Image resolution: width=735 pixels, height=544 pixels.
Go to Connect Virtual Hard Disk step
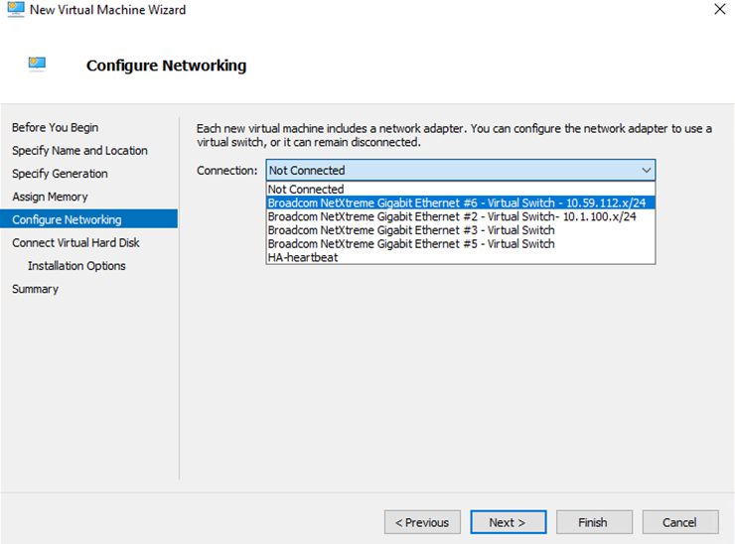click(75, 242)
